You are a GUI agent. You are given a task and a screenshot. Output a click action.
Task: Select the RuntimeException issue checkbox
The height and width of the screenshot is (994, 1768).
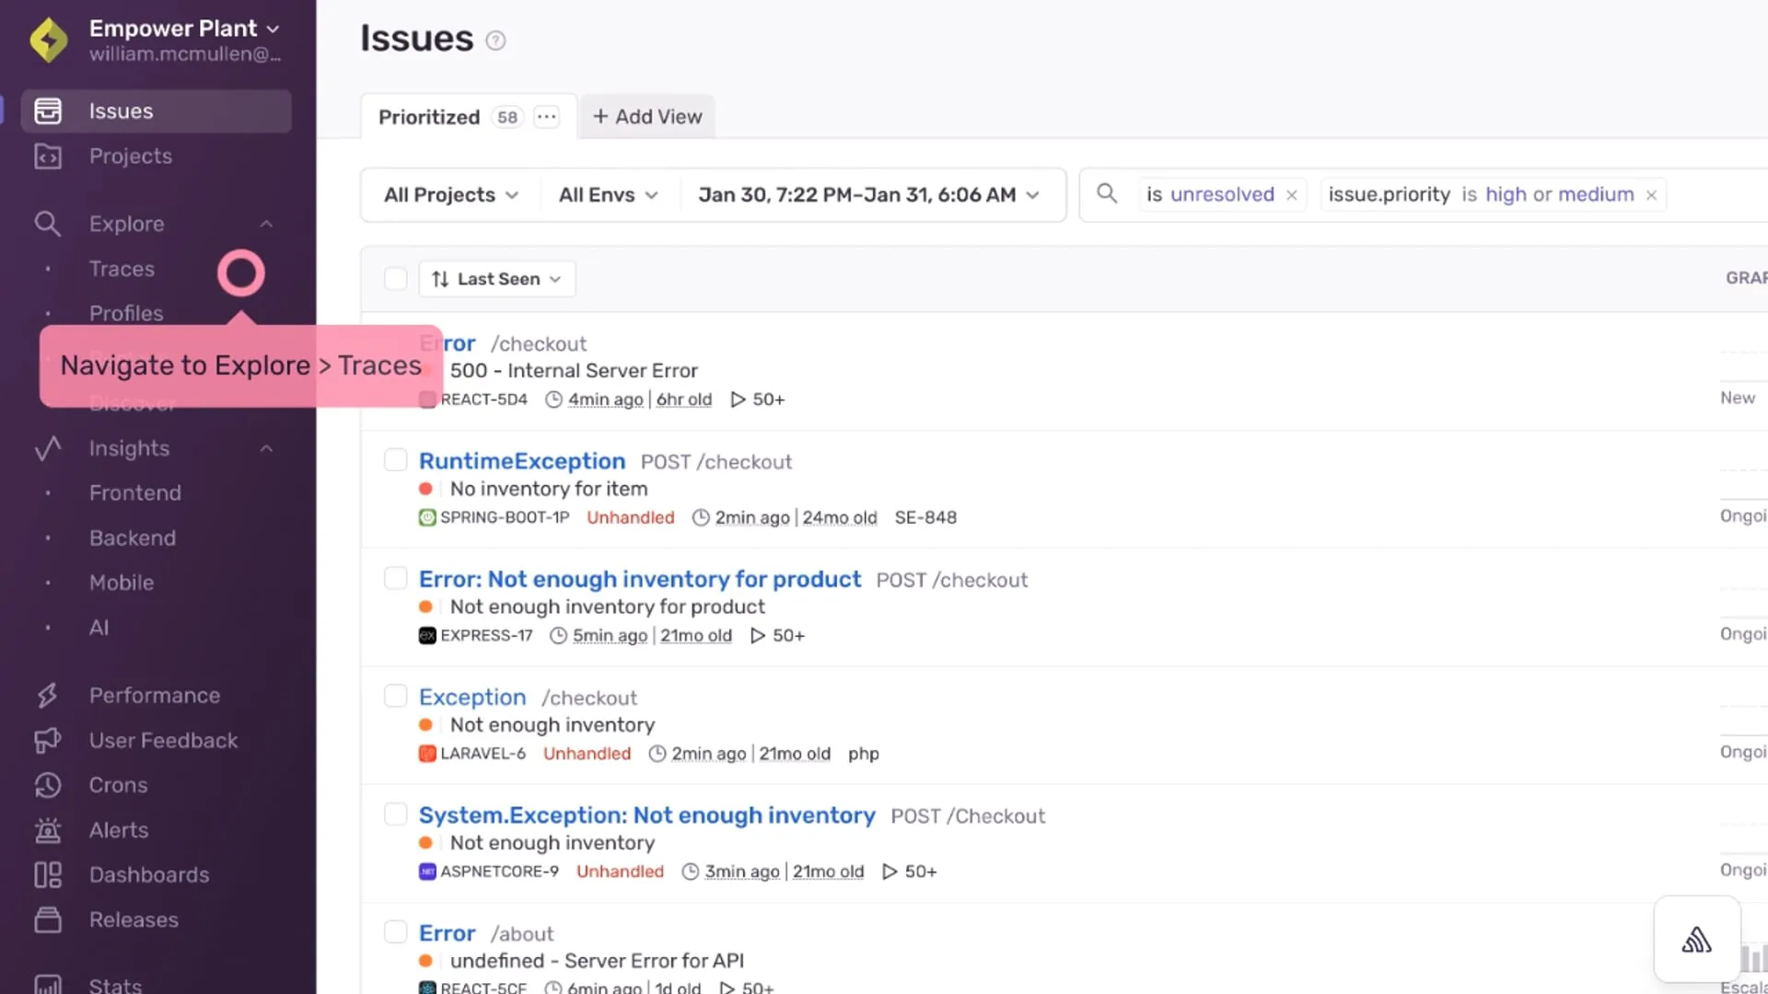(x=396, y=459)
